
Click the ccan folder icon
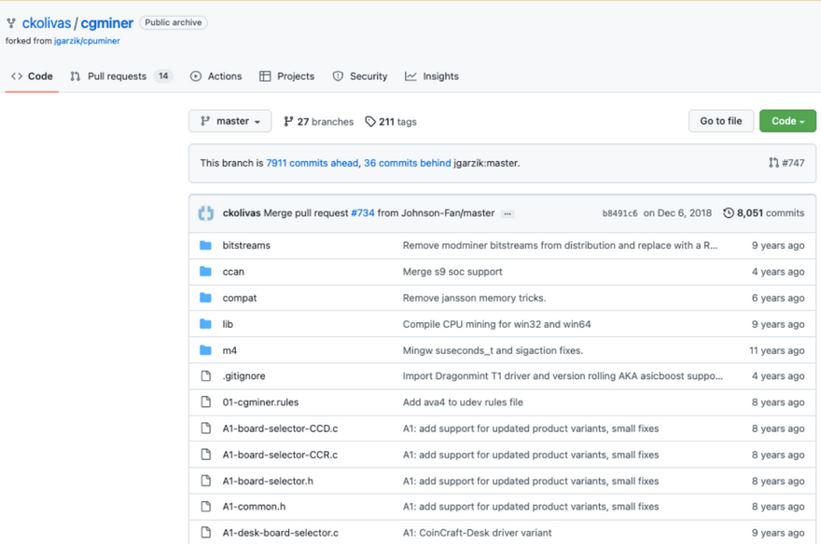tap(206, 271)
